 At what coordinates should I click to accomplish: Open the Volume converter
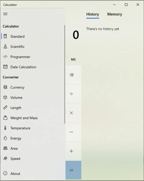[33, 97]
